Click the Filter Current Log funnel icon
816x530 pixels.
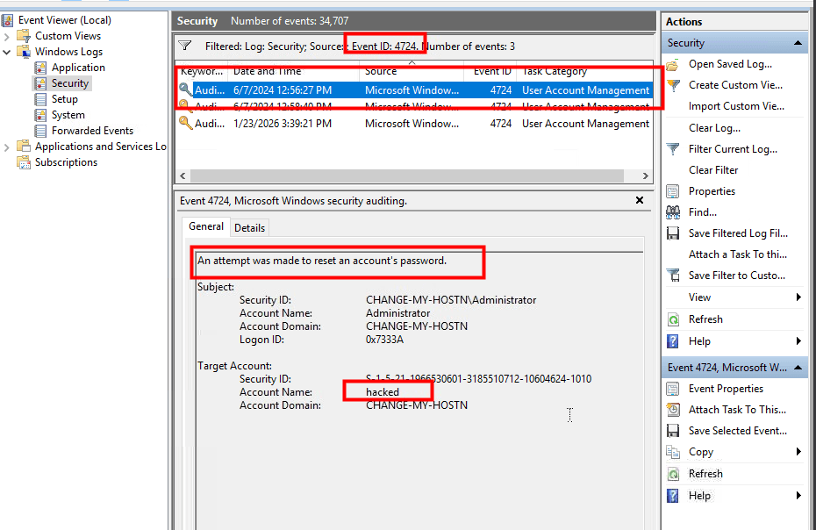pyautogui.click(x=673, y=149)
